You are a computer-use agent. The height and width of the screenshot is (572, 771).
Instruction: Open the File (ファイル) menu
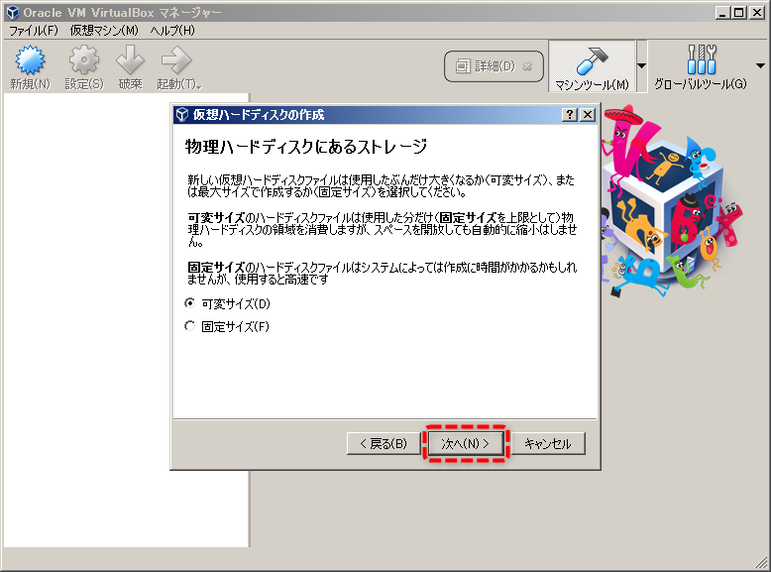click(x=34, y=31)
